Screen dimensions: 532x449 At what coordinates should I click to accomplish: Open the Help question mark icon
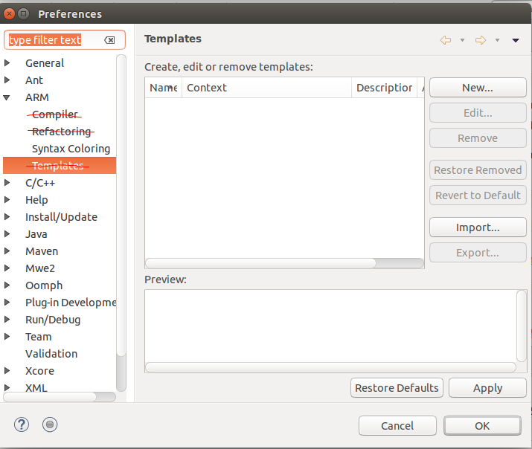(x=22, y=424)
